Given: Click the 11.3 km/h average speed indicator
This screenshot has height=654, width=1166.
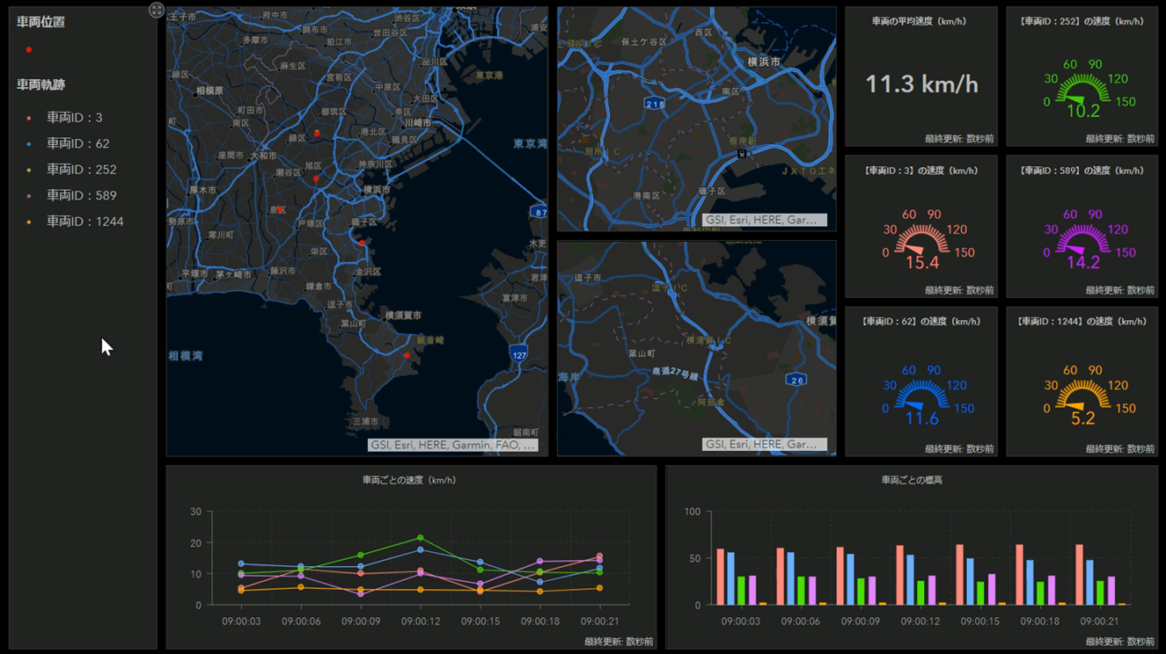Looking at the screenshot, I should point(921,84).
